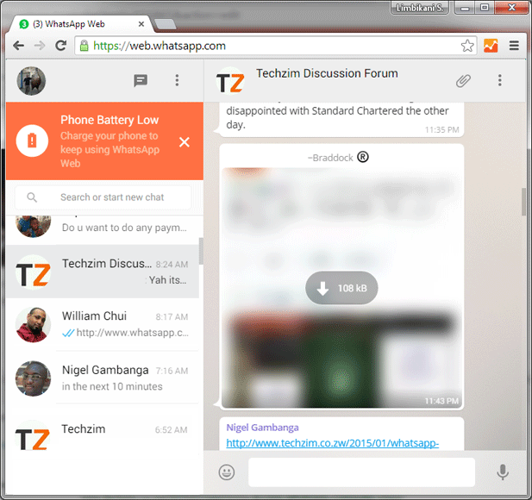The image size is (532, 500).
Task: Open the Limbikani S. profile button
Action: 420,8
